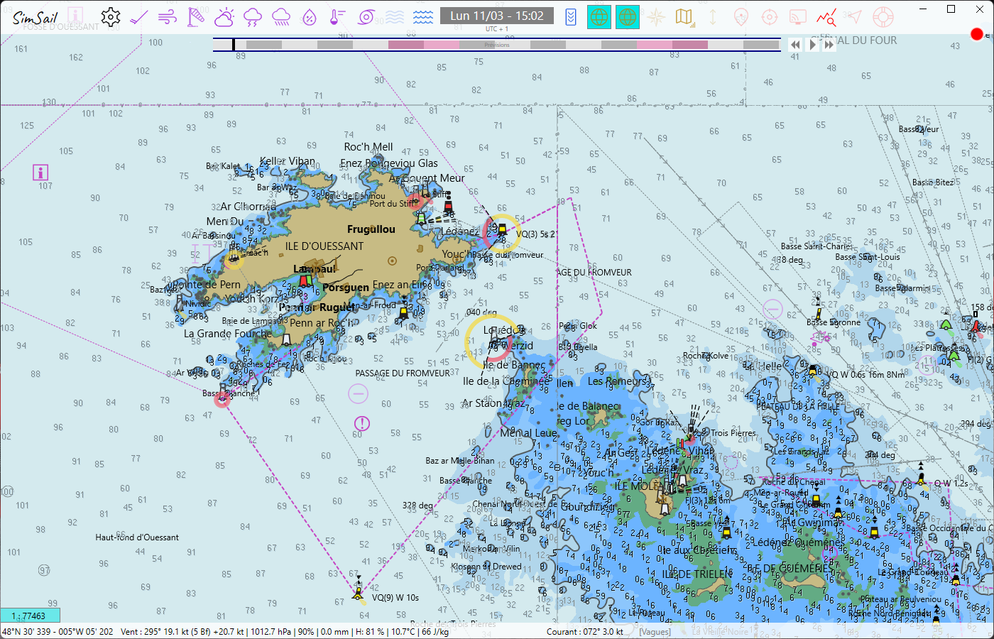This screenshot has height=639, width=994.
Task: Play the forecast timeline animation
Action: pyautogui.click(x=812, y=45)
